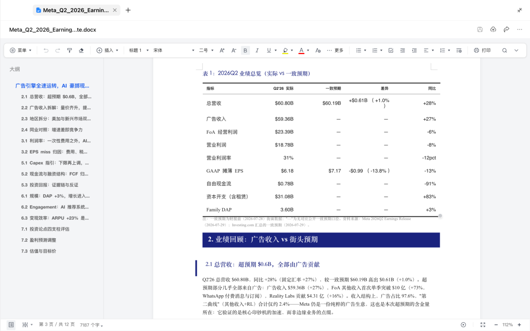
Task: Open the 7187 个字 word count menu
Action: click(91, 325)
